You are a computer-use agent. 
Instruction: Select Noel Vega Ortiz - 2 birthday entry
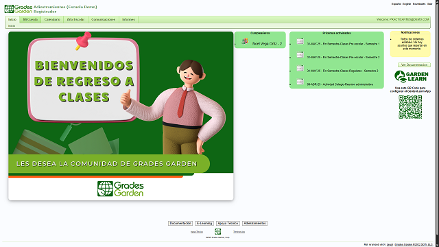[267, 44]
